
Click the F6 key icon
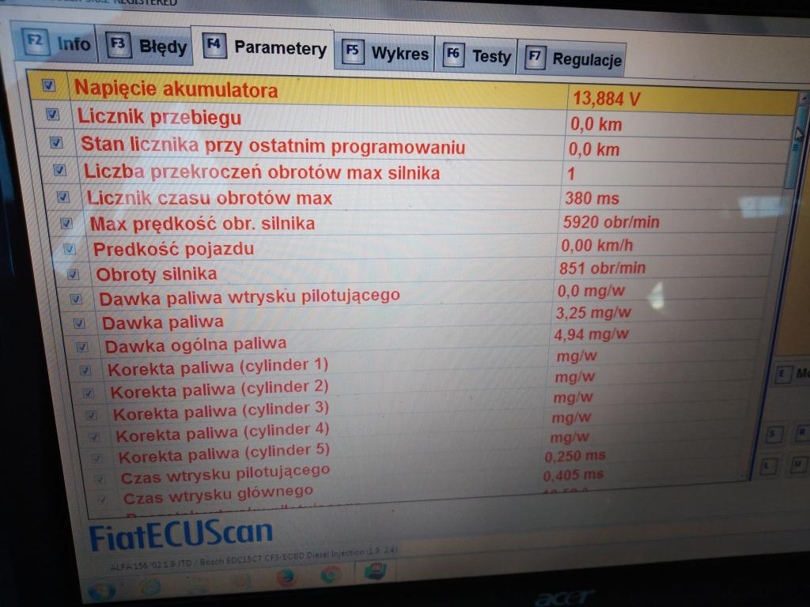pos(453,55)
